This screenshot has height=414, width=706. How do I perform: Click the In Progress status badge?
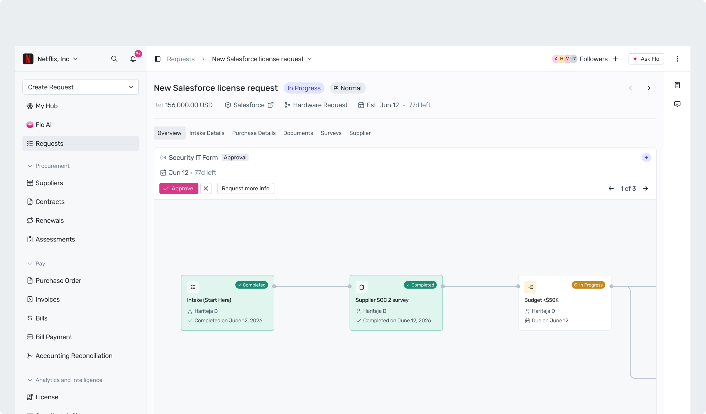[304, 88]
